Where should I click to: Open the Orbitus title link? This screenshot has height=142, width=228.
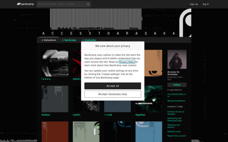[46, 115]
